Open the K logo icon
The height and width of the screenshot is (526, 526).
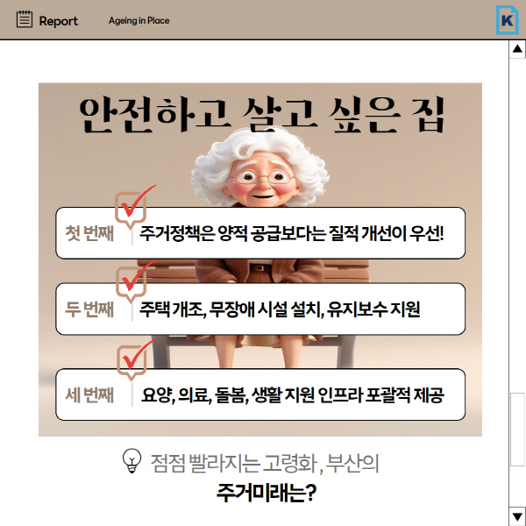tap(507, 20)
